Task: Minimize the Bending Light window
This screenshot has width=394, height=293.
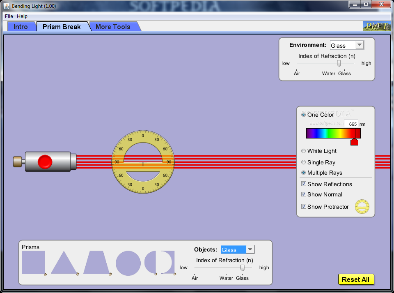Action: (355, 4)
